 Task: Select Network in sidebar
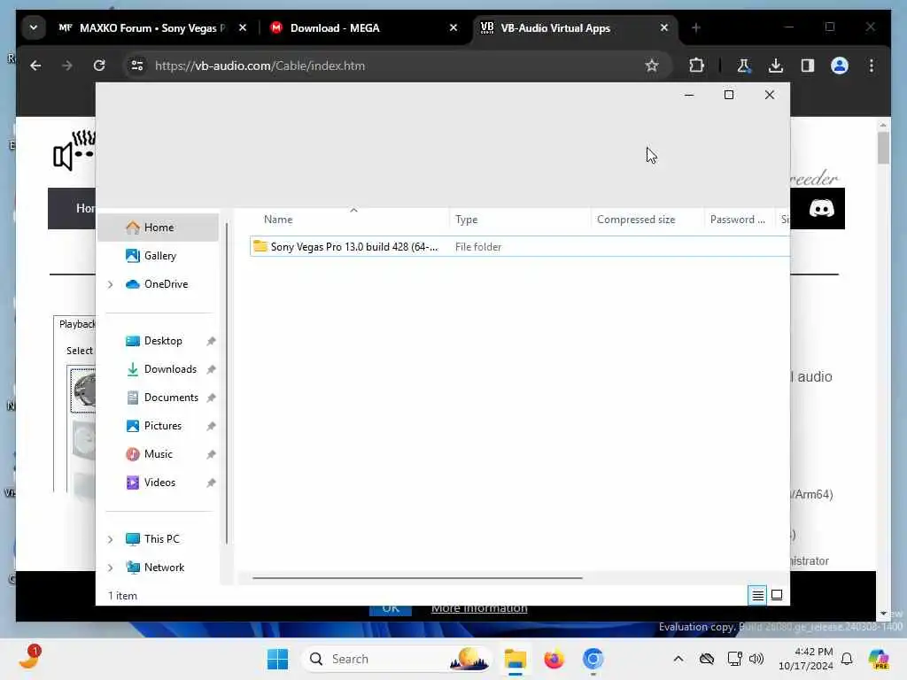[x=164, y=568]
